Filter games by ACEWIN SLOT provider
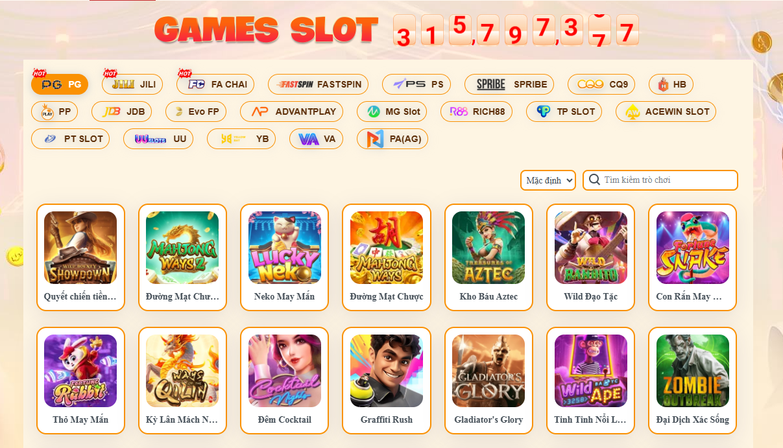The width and height of the screenshot is (783, 448). click(x=666, y=112)
